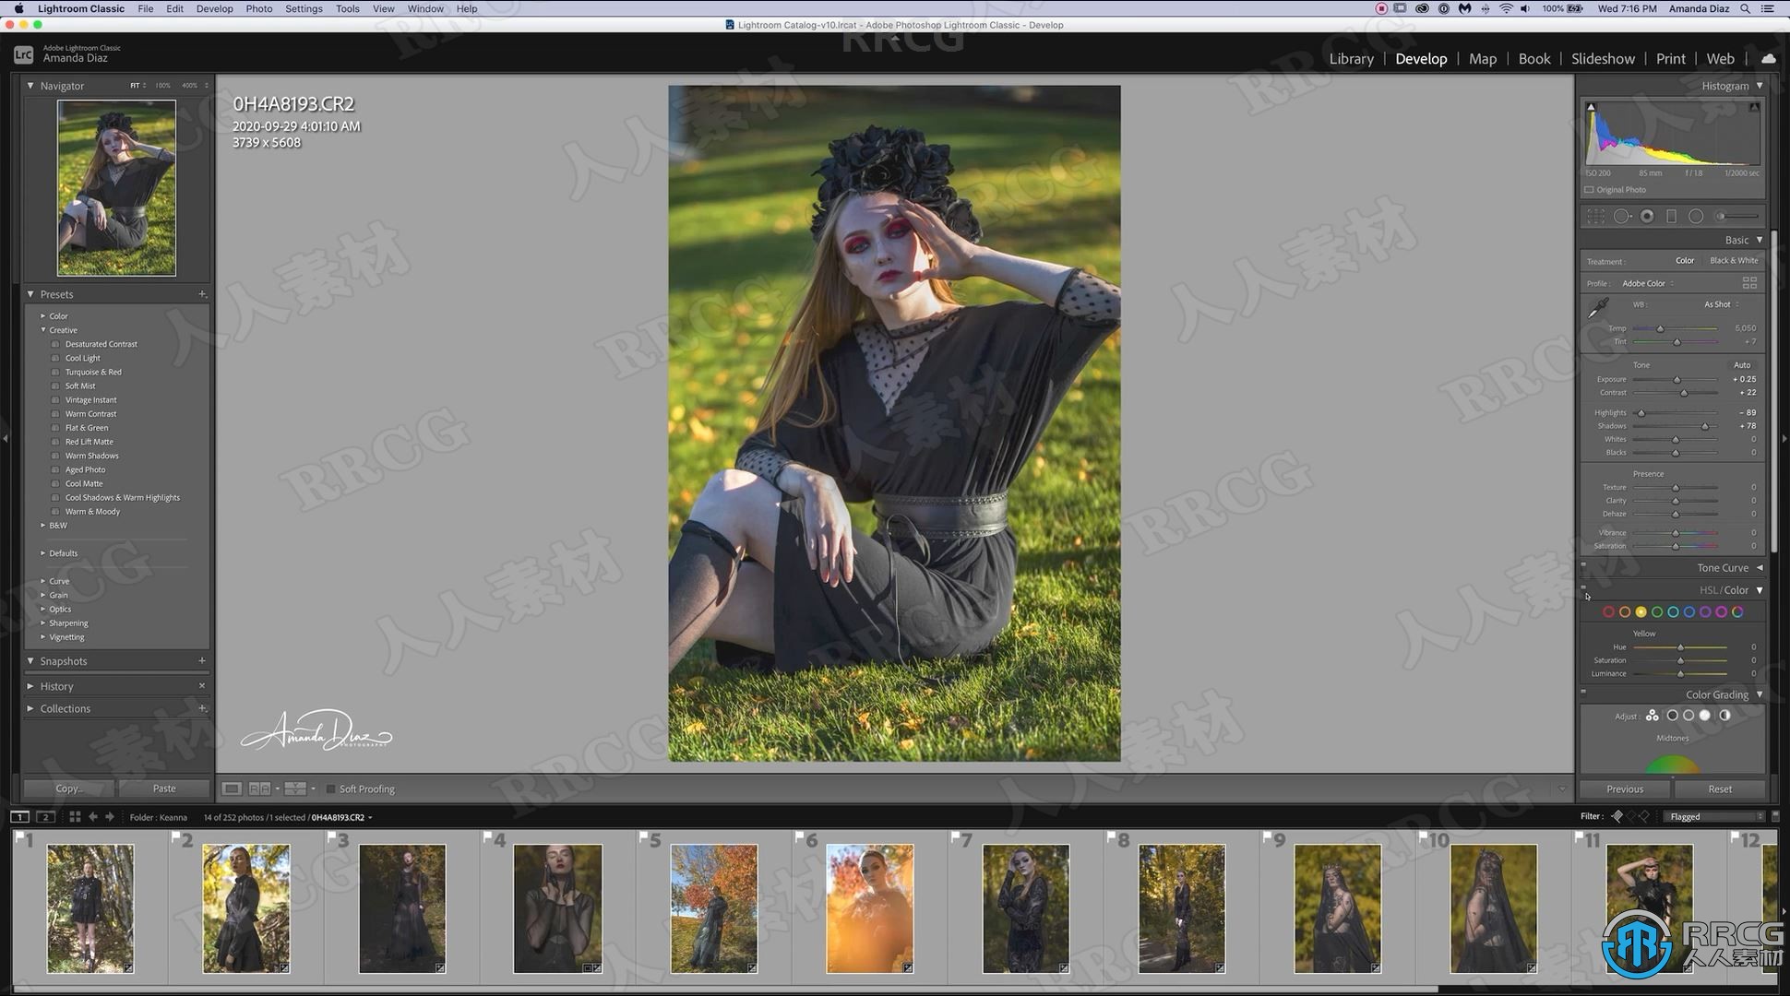Switch to the Map module
Viewport: 1790px width, 996px height.
(1482, 58)
